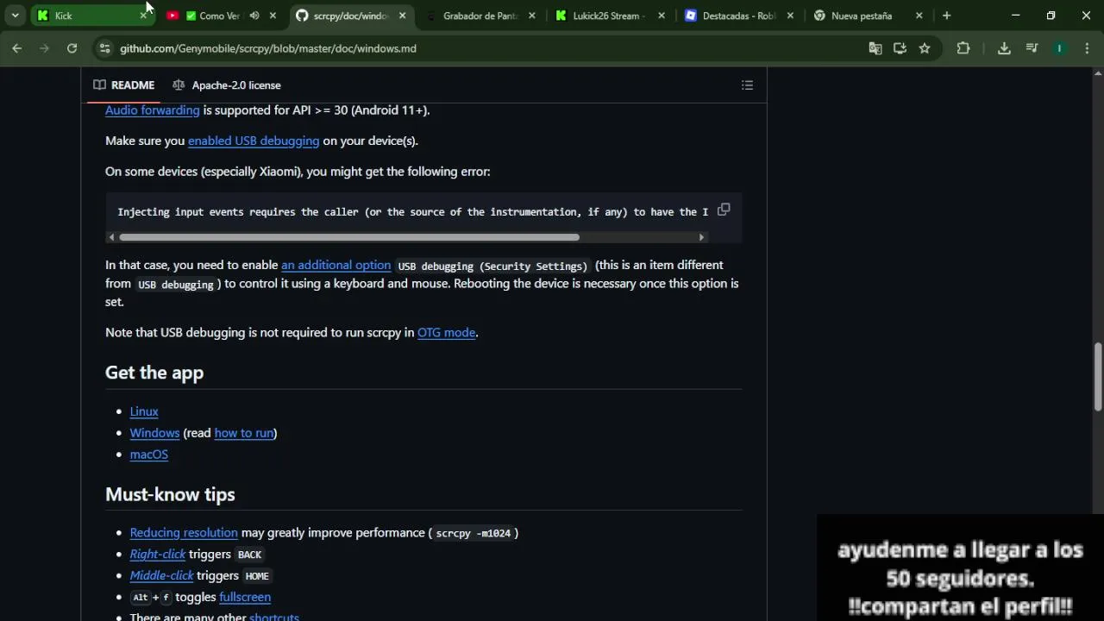This screenshot has width=1104, height=621.
Task: Open the macOS link
Action: 148,455
